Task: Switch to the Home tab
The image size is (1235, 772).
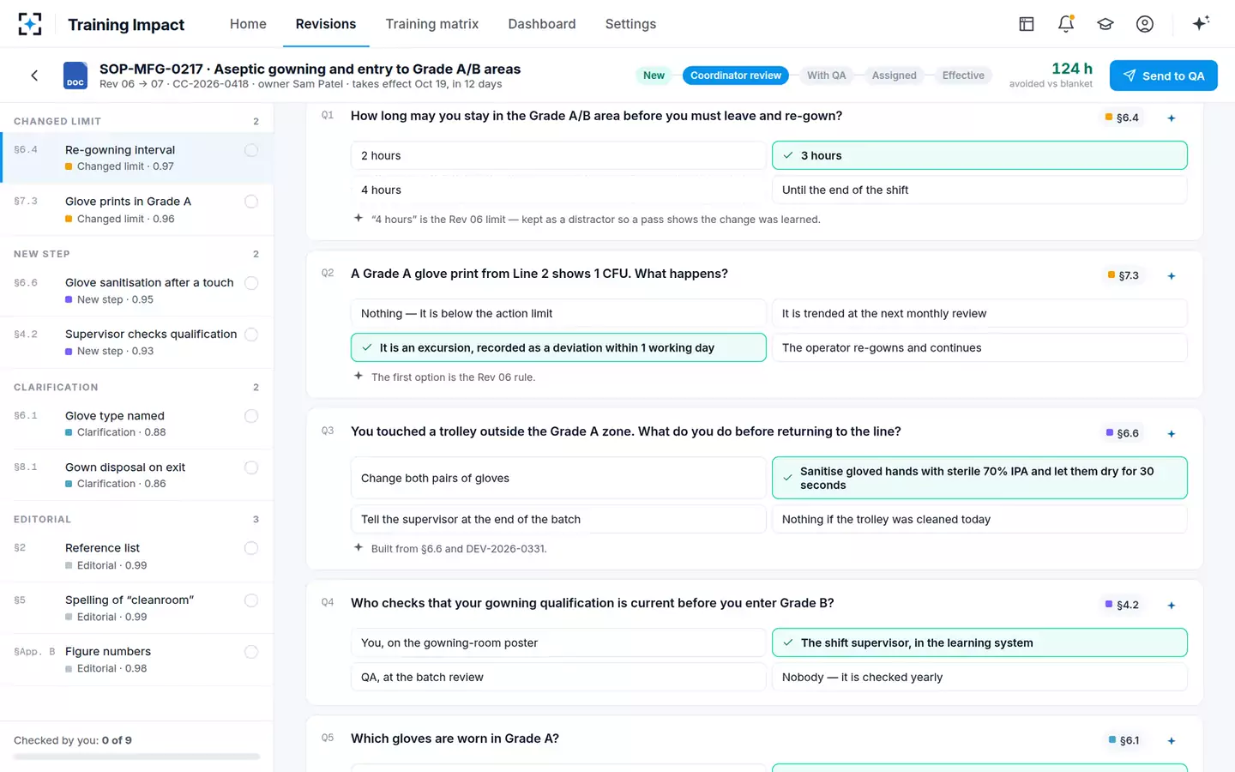Action: (248, 24)
